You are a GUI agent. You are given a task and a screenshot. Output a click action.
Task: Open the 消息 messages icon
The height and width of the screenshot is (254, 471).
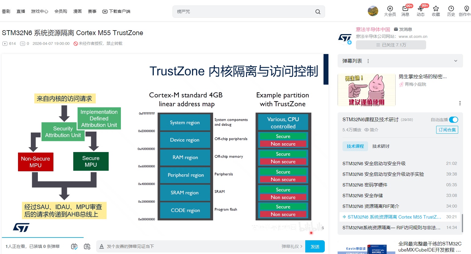405,11
